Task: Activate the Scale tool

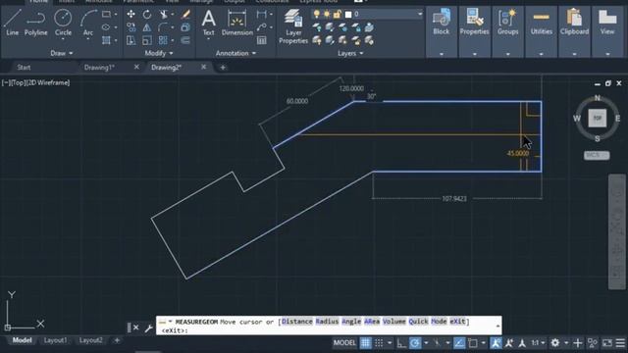Action: pos(147,40)
